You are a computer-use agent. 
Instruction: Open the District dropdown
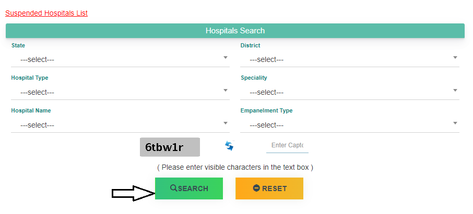350,59
